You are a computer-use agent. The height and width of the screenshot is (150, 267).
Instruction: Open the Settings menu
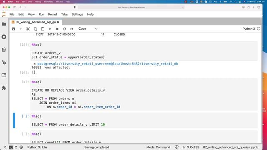(x=77, y=14)
